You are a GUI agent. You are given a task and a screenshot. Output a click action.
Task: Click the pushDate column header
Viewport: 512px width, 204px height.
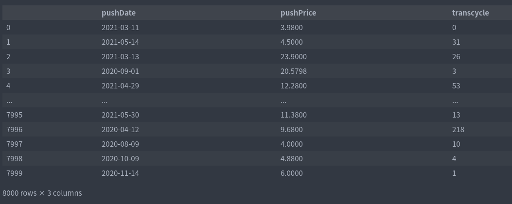click(119, 13)
